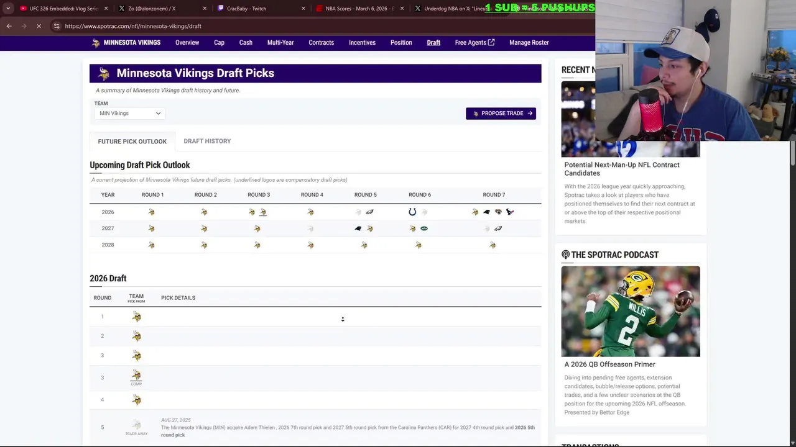Click the 2026 year row label in outlook table
The height and width of the screenshot is (447, 796).
tap(108, 212)
